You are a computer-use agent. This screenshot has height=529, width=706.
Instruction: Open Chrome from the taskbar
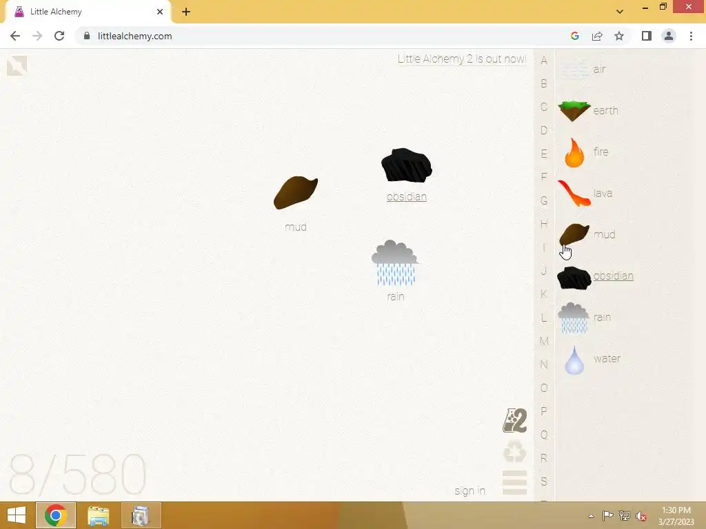click(56, 515)
